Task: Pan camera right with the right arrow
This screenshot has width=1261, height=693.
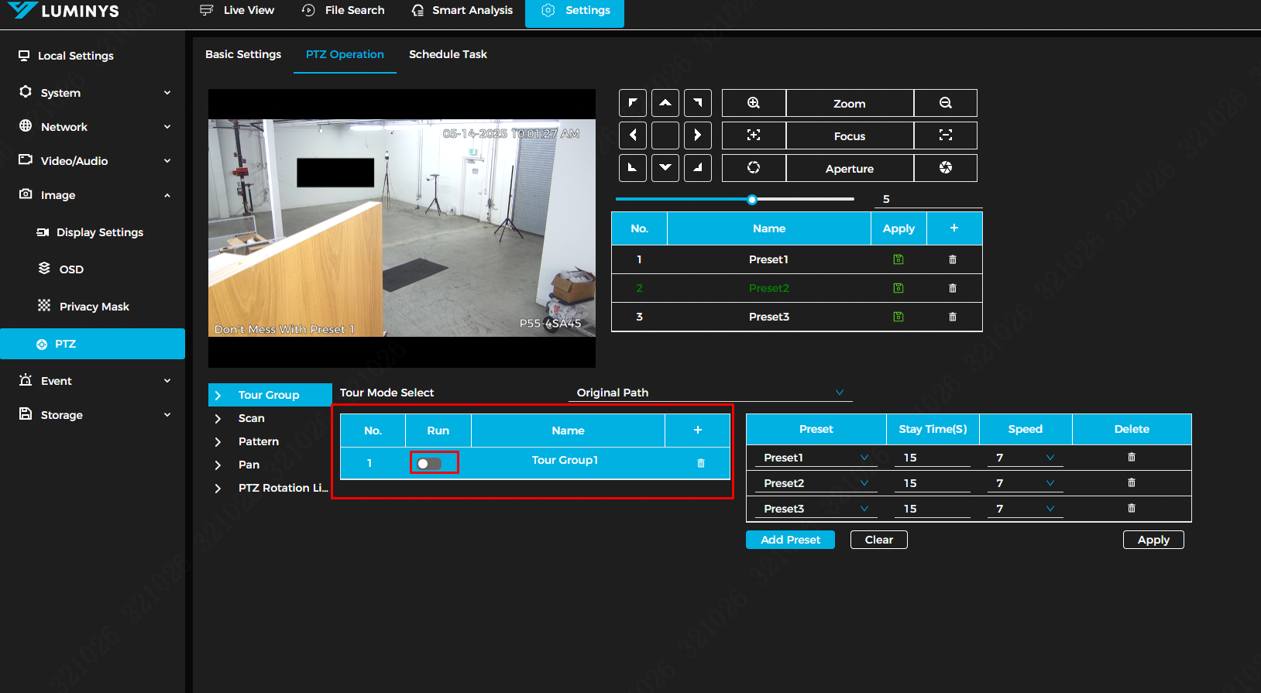Action: click(x=698, y=136)
